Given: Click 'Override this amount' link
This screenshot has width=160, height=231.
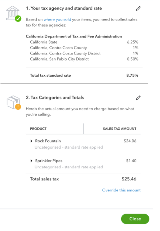Looking at the screenshot, I should [x=121, y=190].
